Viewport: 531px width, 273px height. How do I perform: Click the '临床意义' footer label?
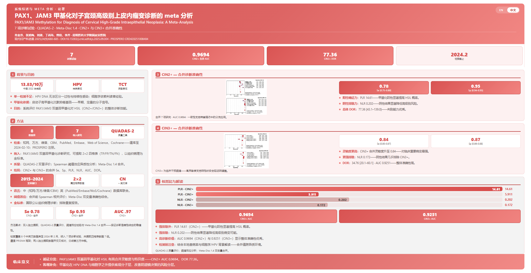tap(21, 262)
